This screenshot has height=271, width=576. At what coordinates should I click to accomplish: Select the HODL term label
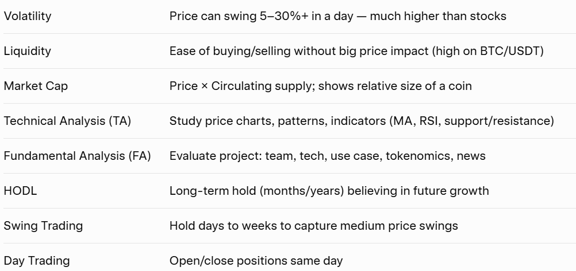(x=20, y=191)
